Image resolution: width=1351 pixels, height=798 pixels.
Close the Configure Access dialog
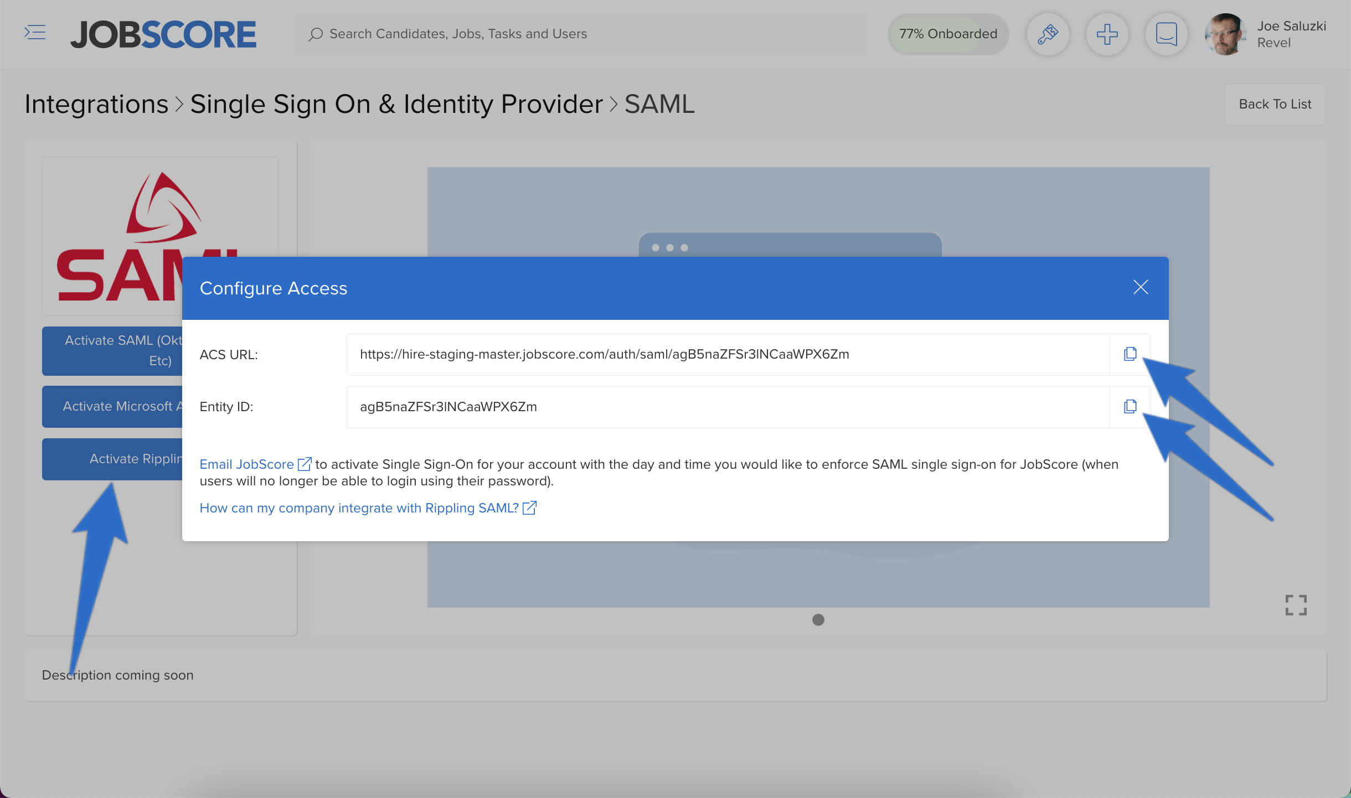pos(1141,287)
